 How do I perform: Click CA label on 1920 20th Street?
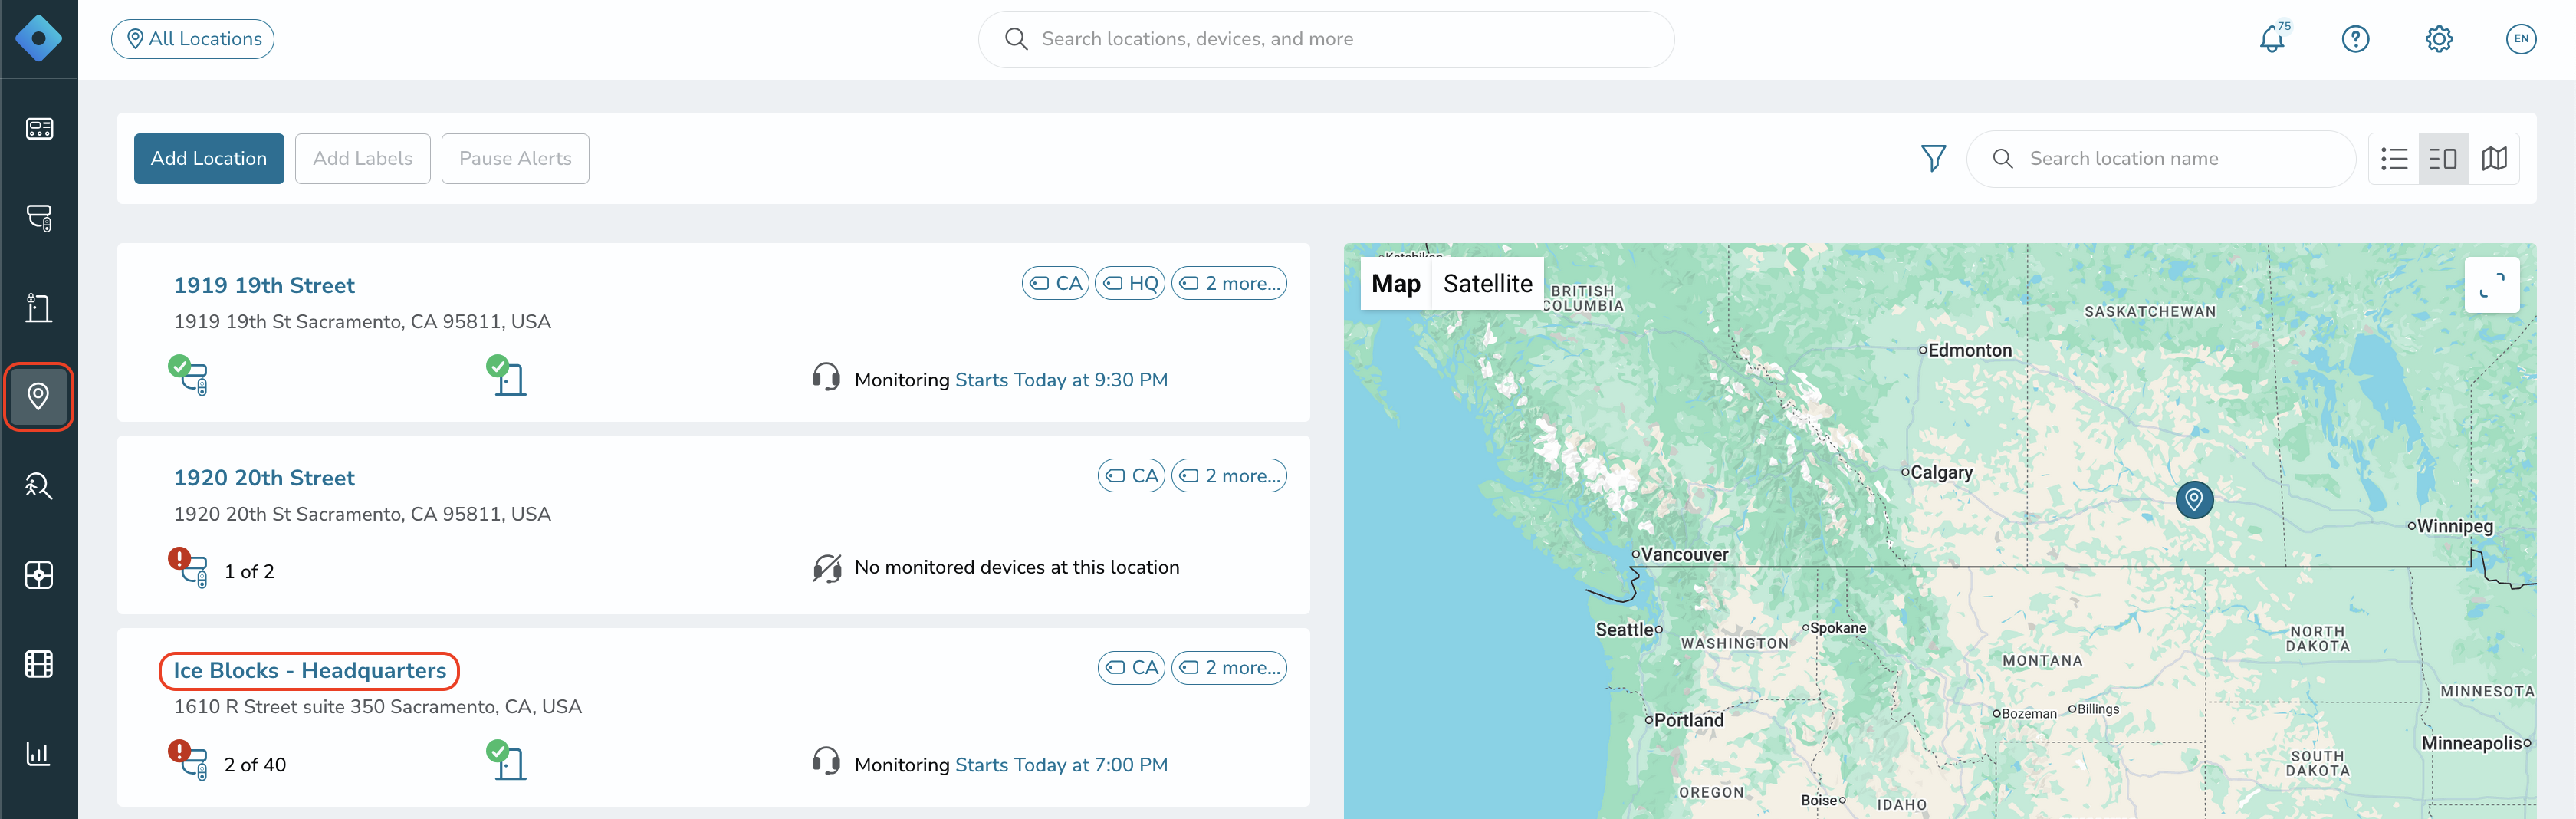point(1131,476)
